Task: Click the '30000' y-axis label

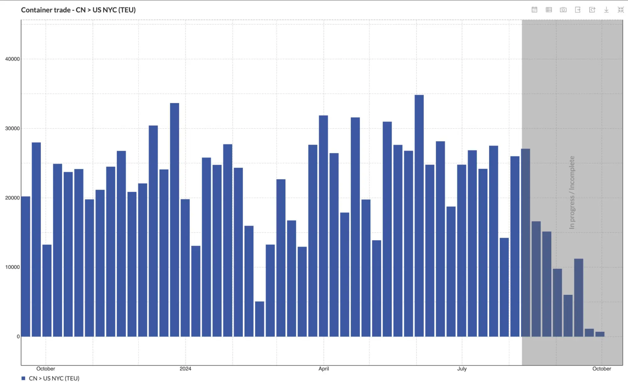Action: pyautogui.click(x=13, y=128)
